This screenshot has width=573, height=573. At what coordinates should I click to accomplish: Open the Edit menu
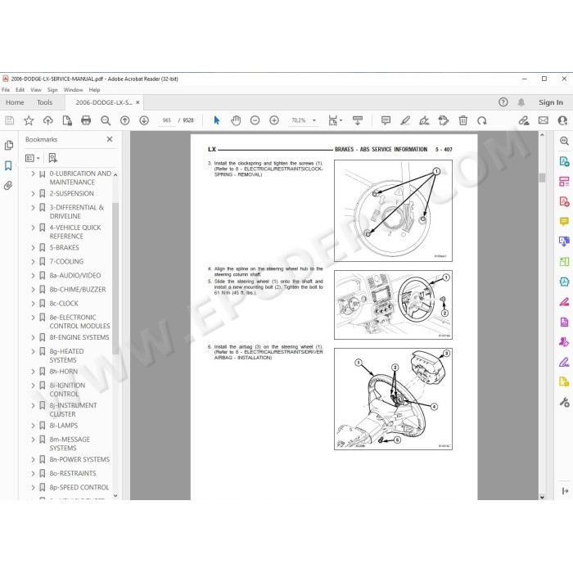pyautogui.click(x=20, y=90)
